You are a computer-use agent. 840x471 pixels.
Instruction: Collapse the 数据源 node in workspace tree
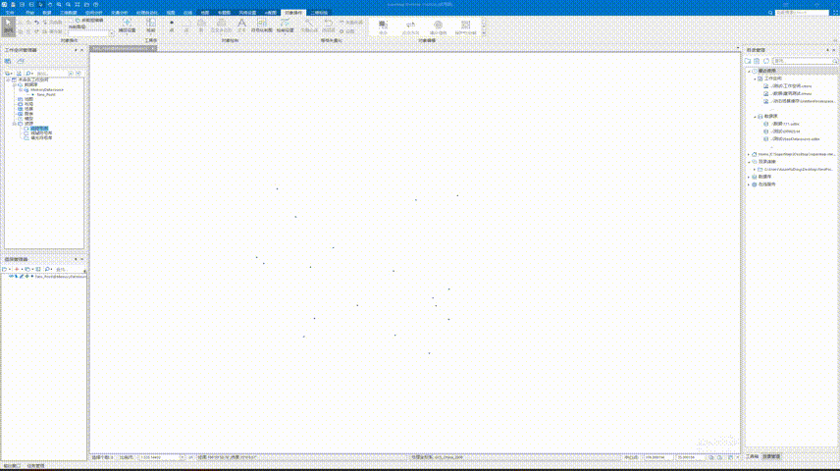tap(15, 84)
